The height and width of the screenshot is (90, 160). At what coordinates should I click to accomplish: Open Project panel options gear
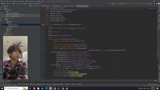[37, 6]
